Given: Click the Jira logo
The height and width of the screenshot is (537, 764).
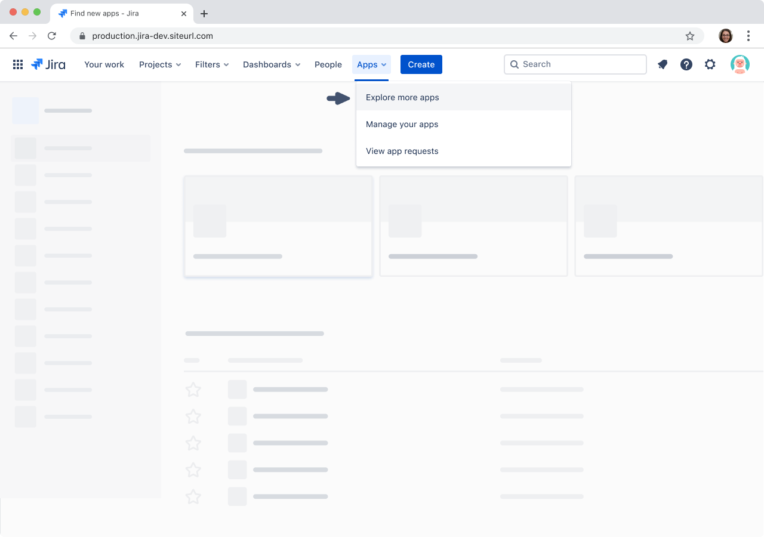Looking at the screenshot, I should tap(48, 64).
